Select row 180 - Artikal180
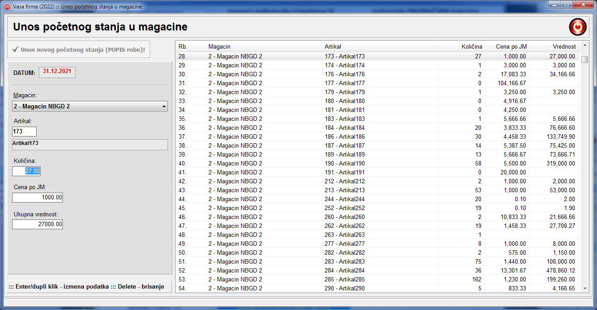 [377, 101]
